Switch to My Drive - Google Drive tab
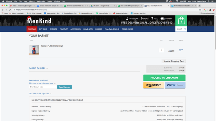Viewport: 216px width, 121px height. (103, 6)
